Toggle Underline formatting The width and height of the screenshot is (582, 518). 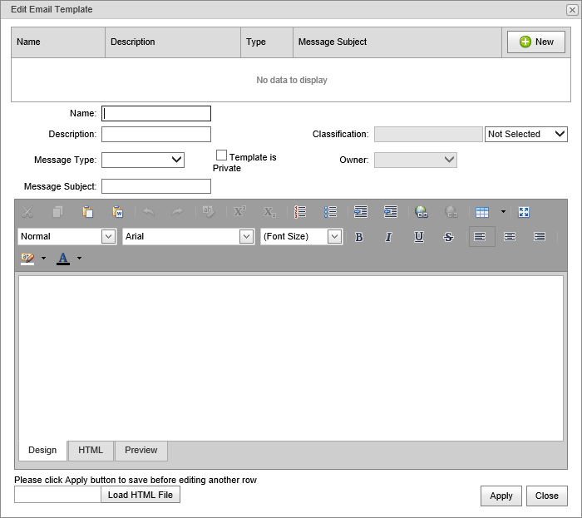[x=419, y=237]
